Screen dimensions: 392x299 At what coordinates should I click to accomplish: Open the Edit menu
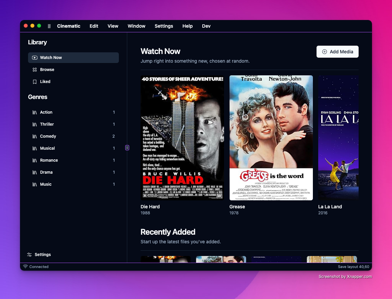click(x=94, y=26)
